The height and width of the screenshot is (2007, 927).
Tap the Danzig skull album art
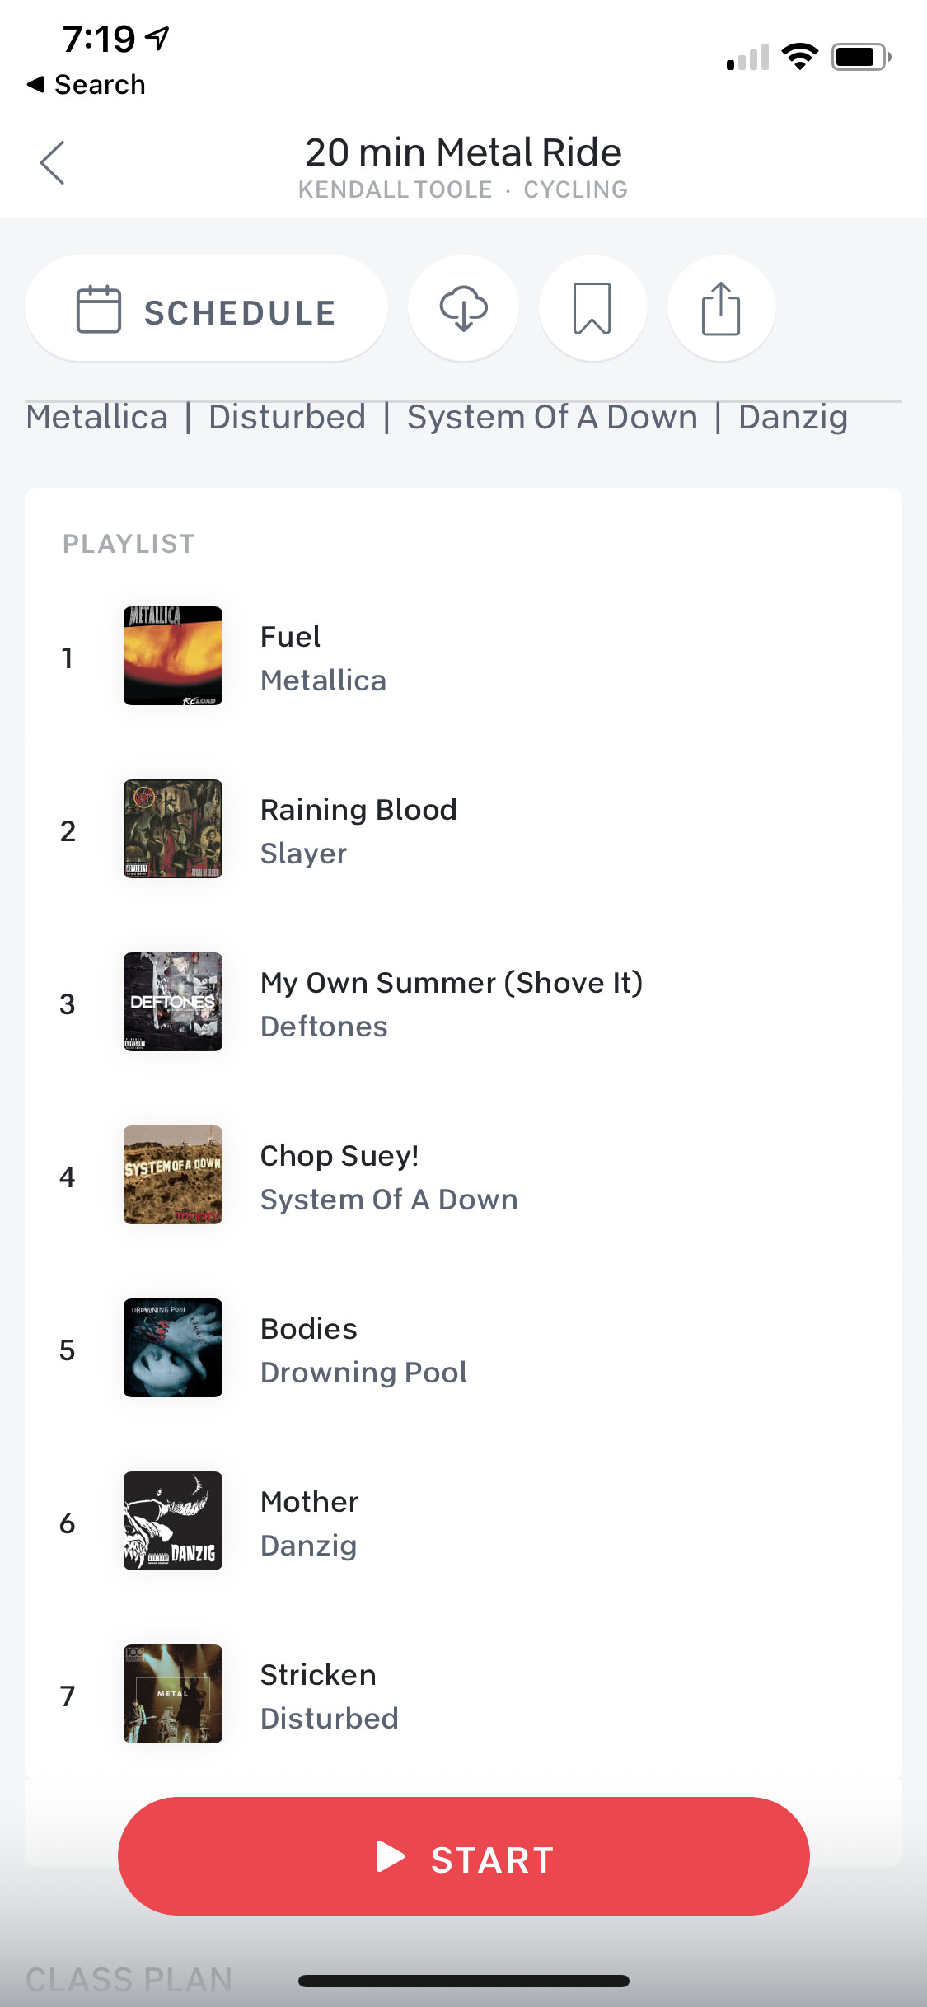coord(173,1521)
